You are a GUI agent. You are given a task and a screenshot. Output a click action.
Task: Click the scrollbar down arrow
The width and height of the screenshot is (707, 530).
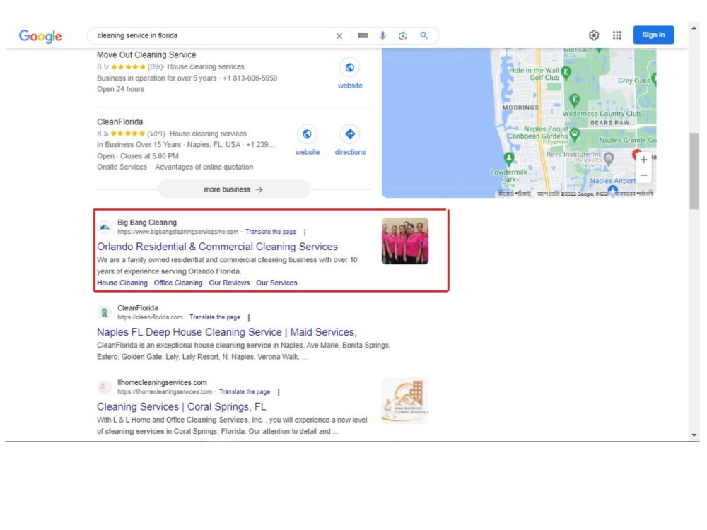[x=694, y=435]
